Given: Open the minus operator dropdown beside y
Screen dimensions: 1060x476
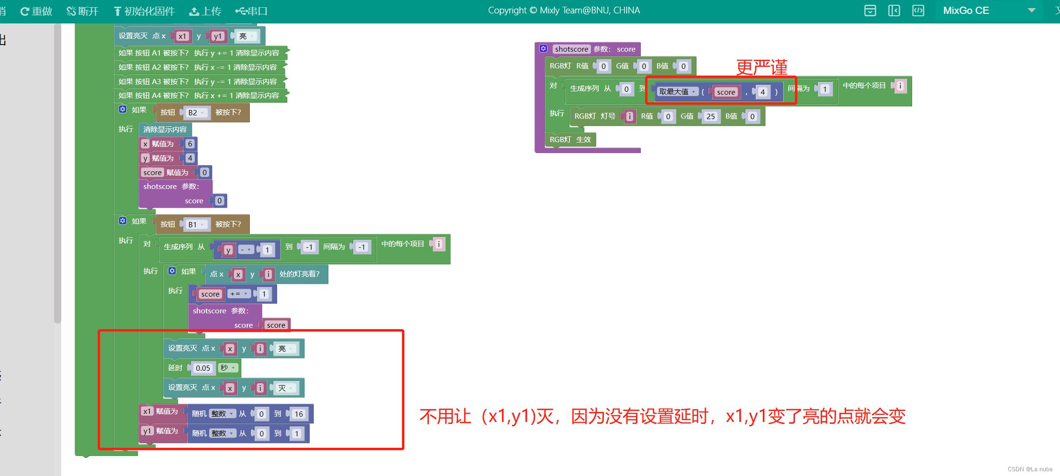Looking at the screenshot, I should pyautogui.click(x=245, y=250).
